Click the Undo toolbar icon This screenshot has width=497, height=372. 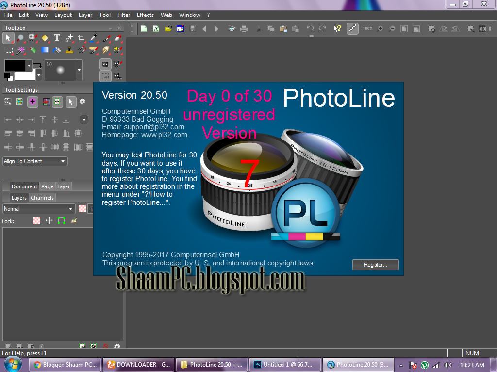(310, 29)
